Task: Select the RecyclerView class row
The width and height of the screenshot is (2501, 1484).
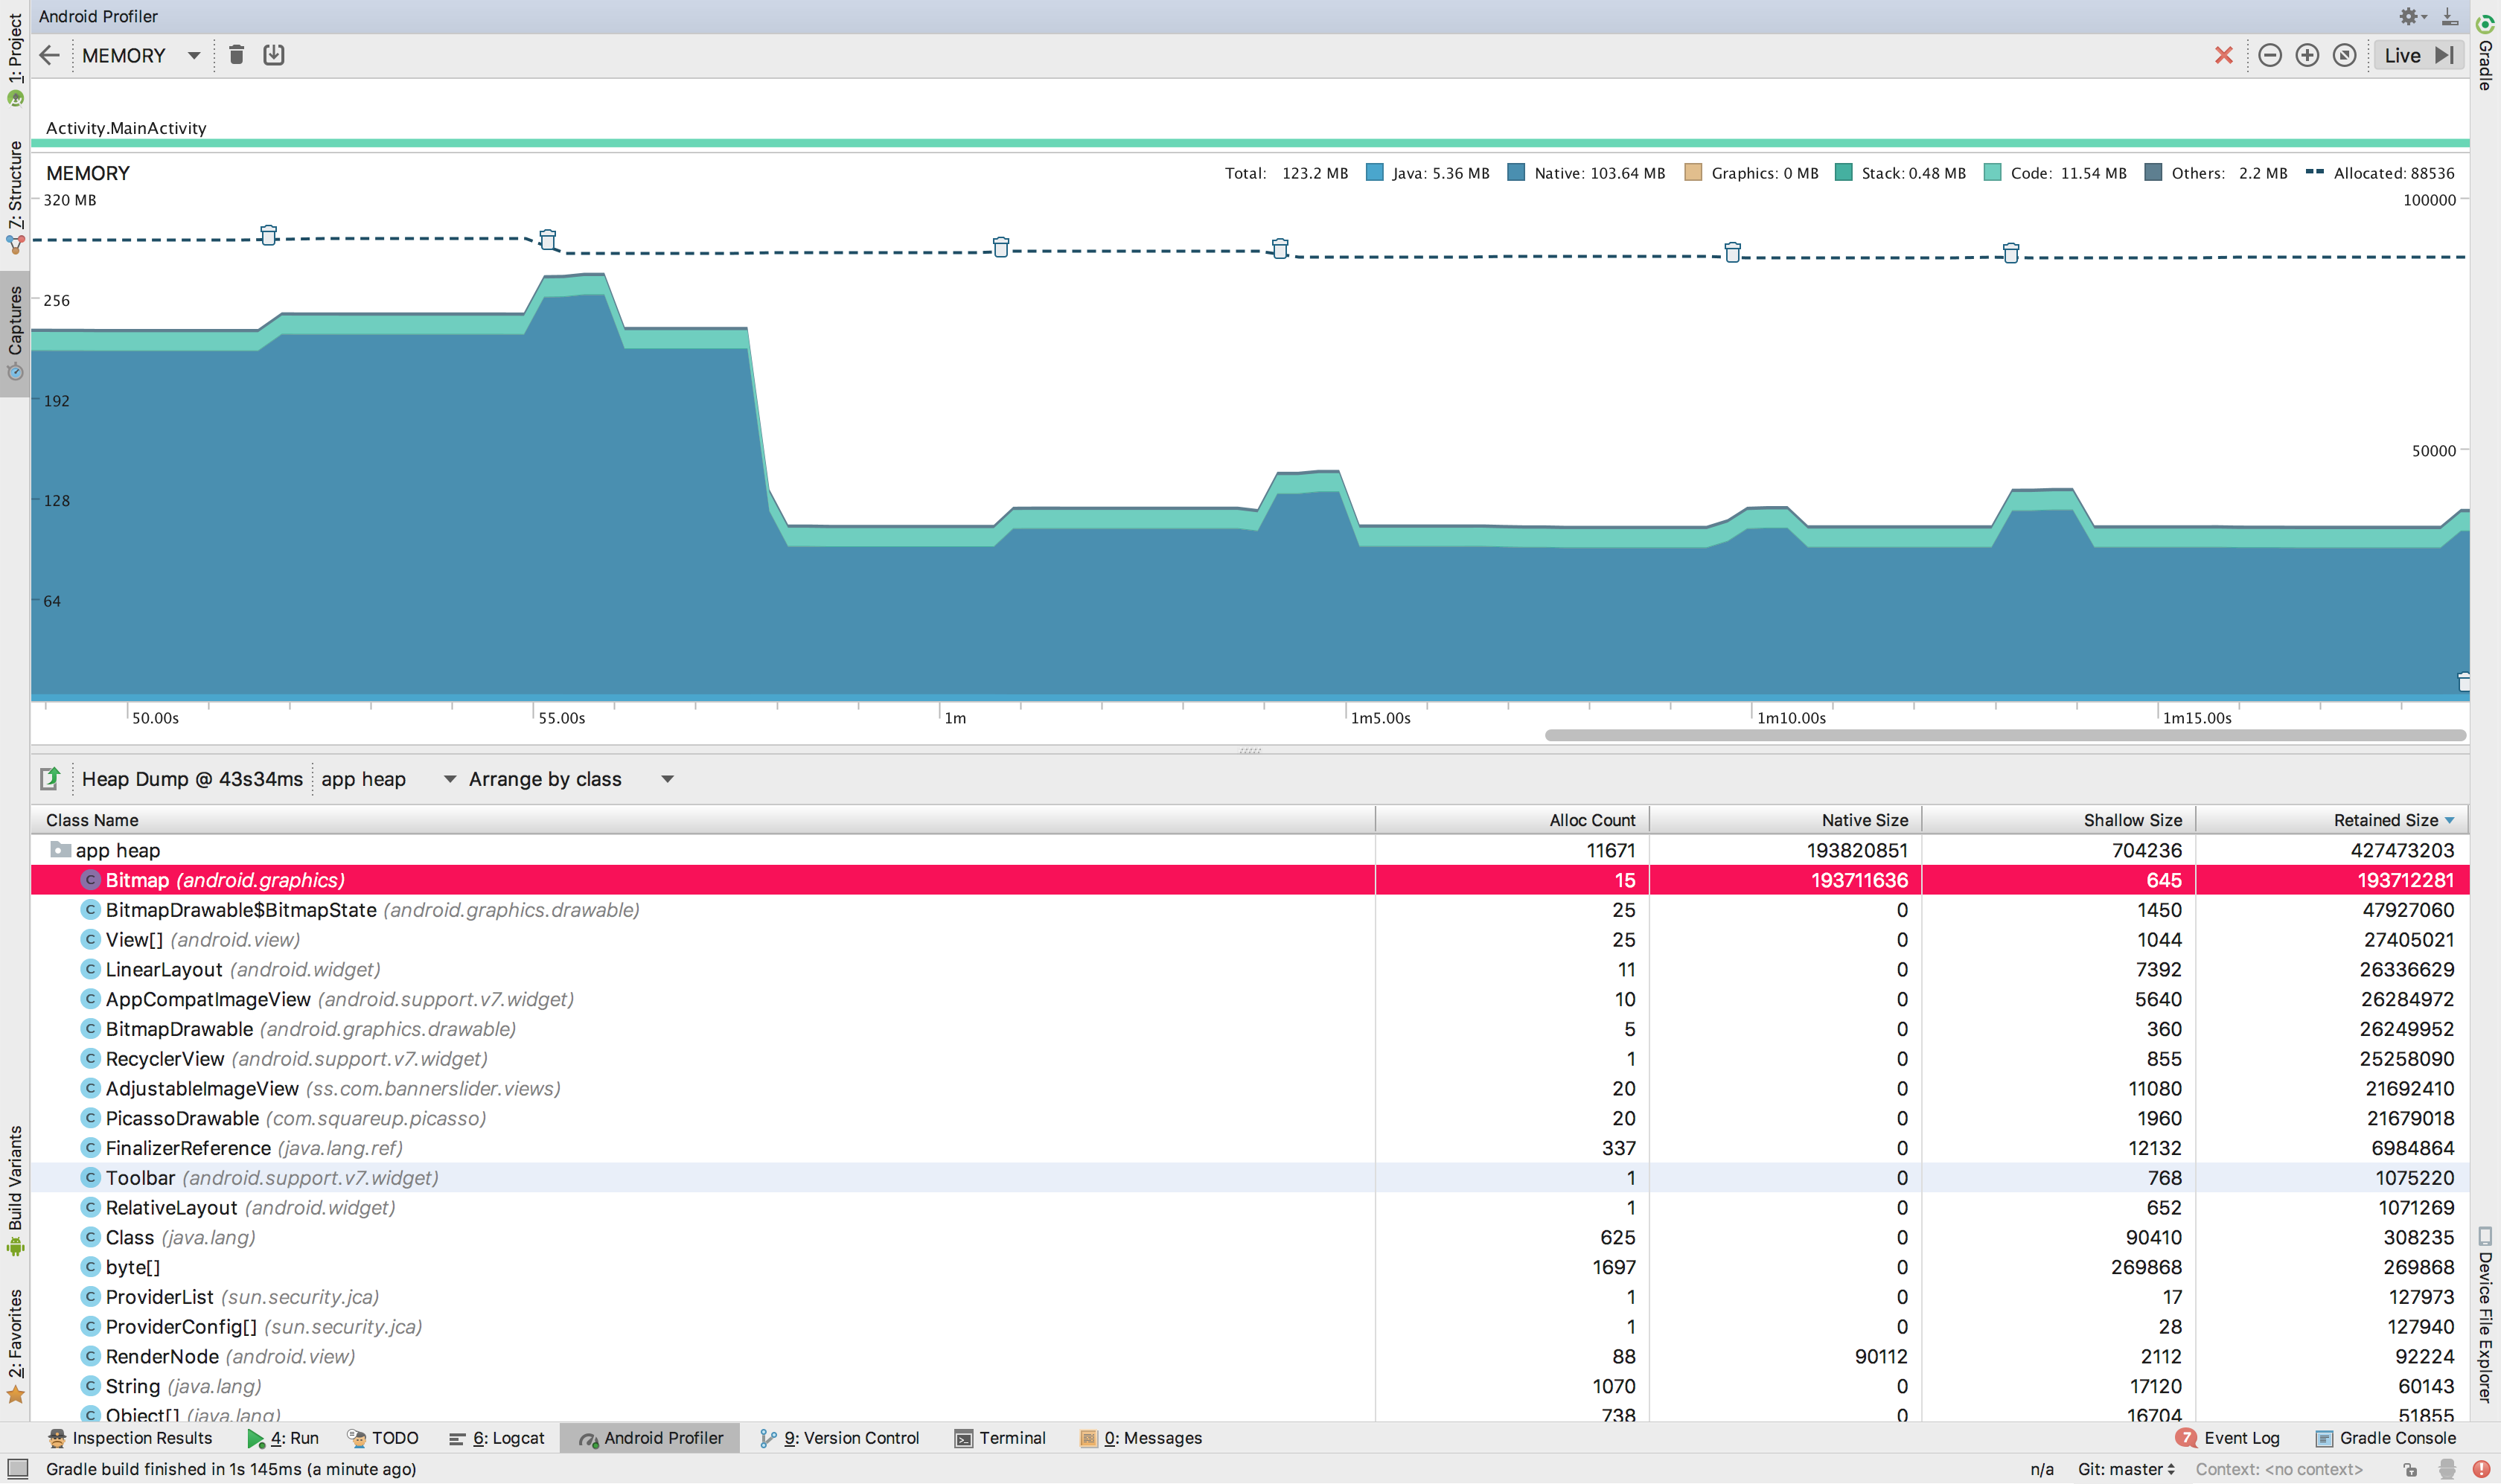Action: [1250, 1059]
